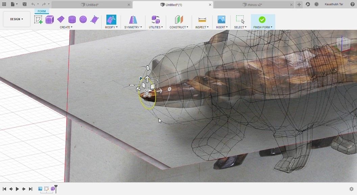Screen dimensions: 357x195
Task: Expand the INSERT menu
Action: [x=222, y=27]
